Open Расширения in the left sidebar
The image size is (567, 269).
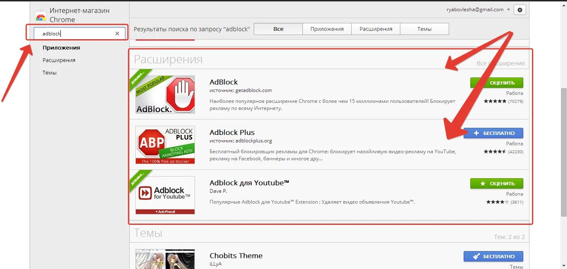[x=59, y=60]
